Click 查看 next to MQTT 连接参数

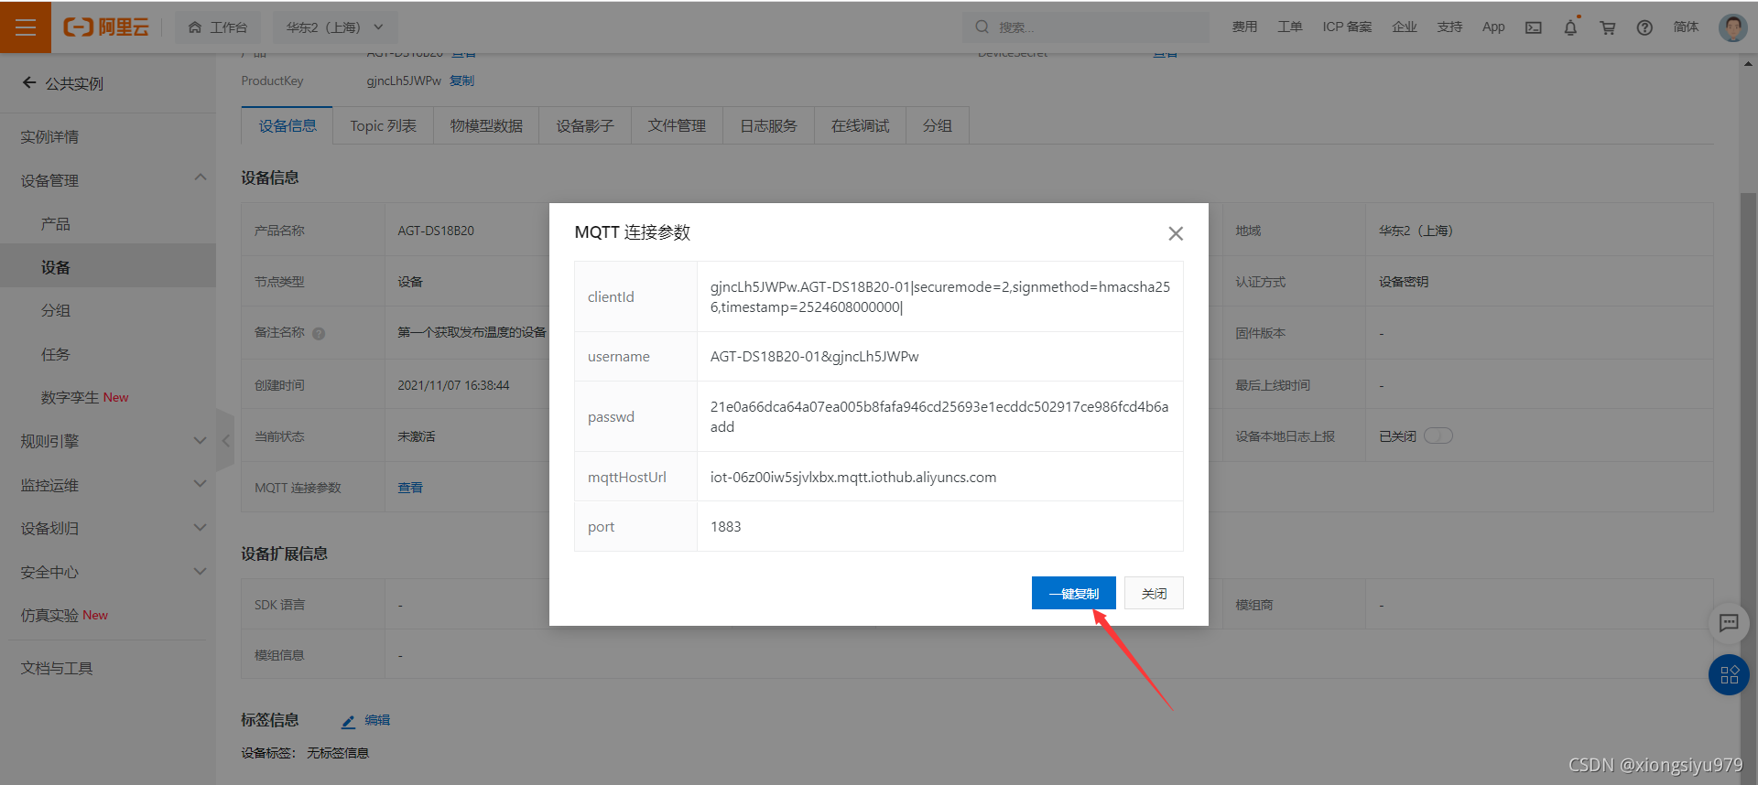[409, 488]
